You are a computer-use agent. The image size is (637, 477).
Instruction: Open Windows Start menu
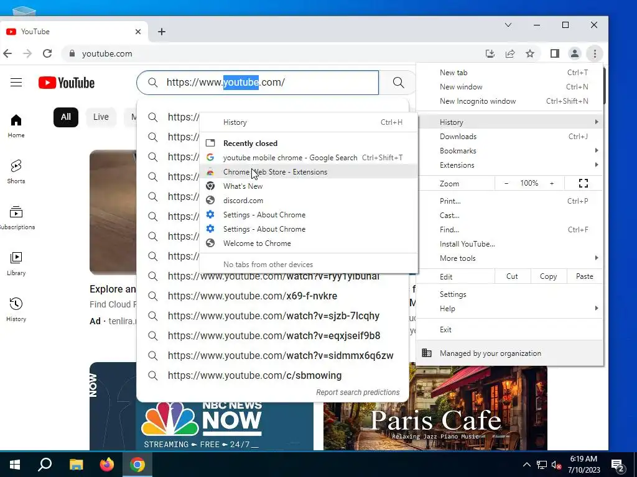[15, 465]
